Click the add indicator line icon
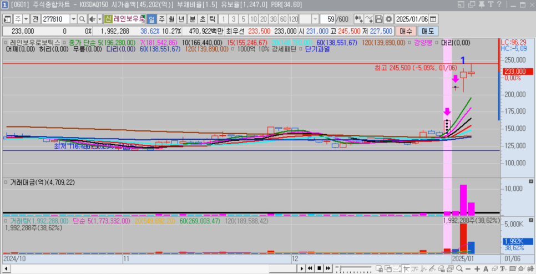Image resolution: width=536 pixels, height=274 pixels. pos(369,19)
